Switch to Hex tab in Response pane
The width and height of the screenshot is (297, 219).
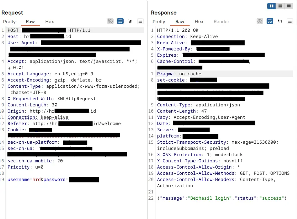point(199,22)
